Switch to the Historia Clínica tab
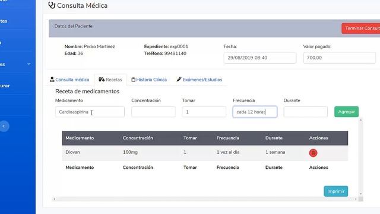380x214 pixels. click(x=149, y=80)
